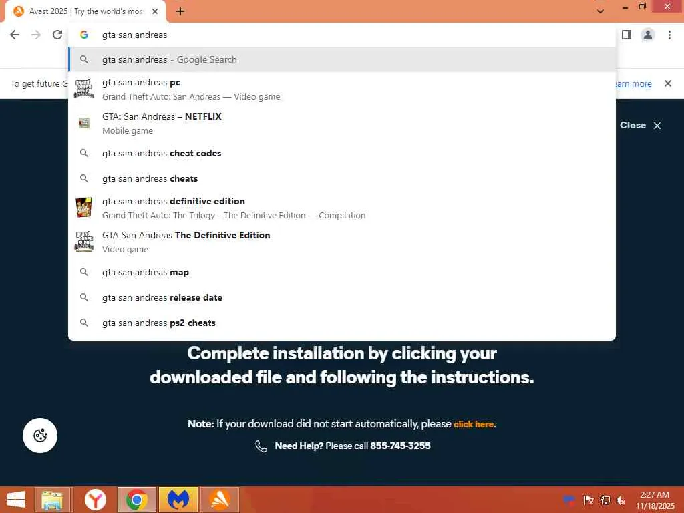684x513 pixels.
Task: Choose 'gta san andreas pc' suggestion
Action: pyautogui.click(x=342, y=89)
